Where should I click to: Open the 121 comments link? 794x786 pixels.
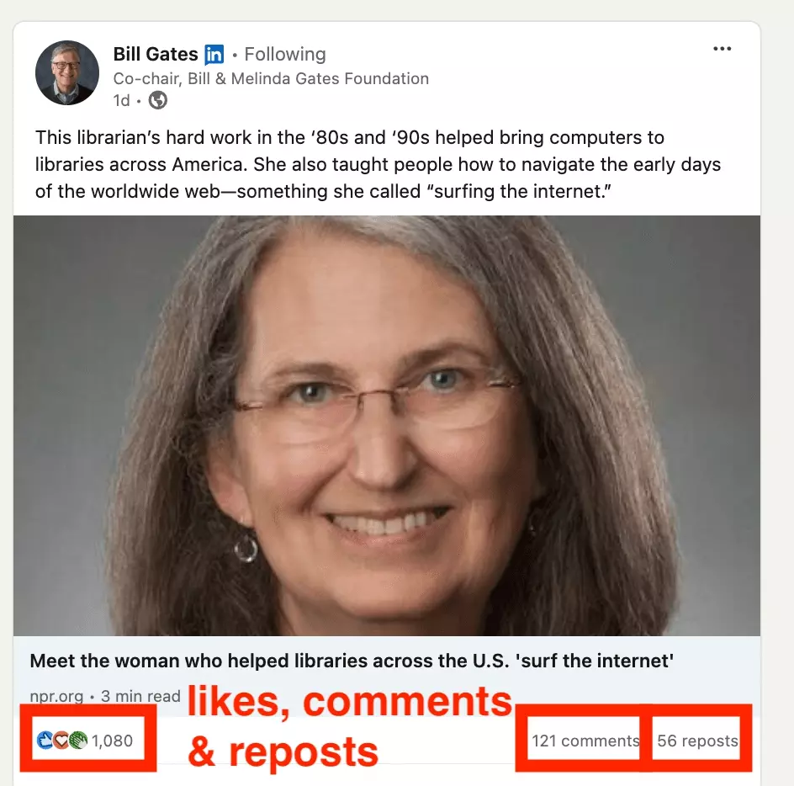pyautogui.click(x=585, y=741)
